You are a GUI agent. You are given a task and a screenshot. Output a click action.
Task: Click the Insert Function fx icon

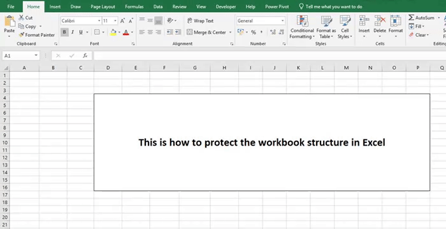point(85,56)
